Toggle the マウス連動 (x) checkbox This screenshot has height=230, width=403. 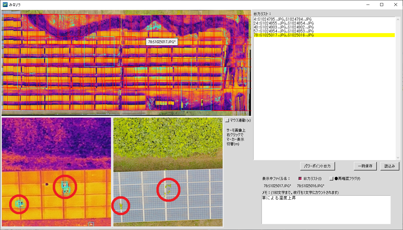coord(227,120)
